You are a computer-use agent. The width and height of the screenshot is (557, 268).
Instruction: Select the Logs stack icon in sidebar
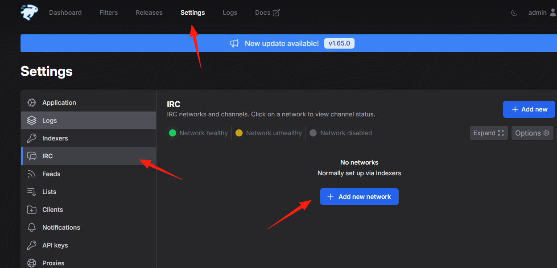[32, 120]
